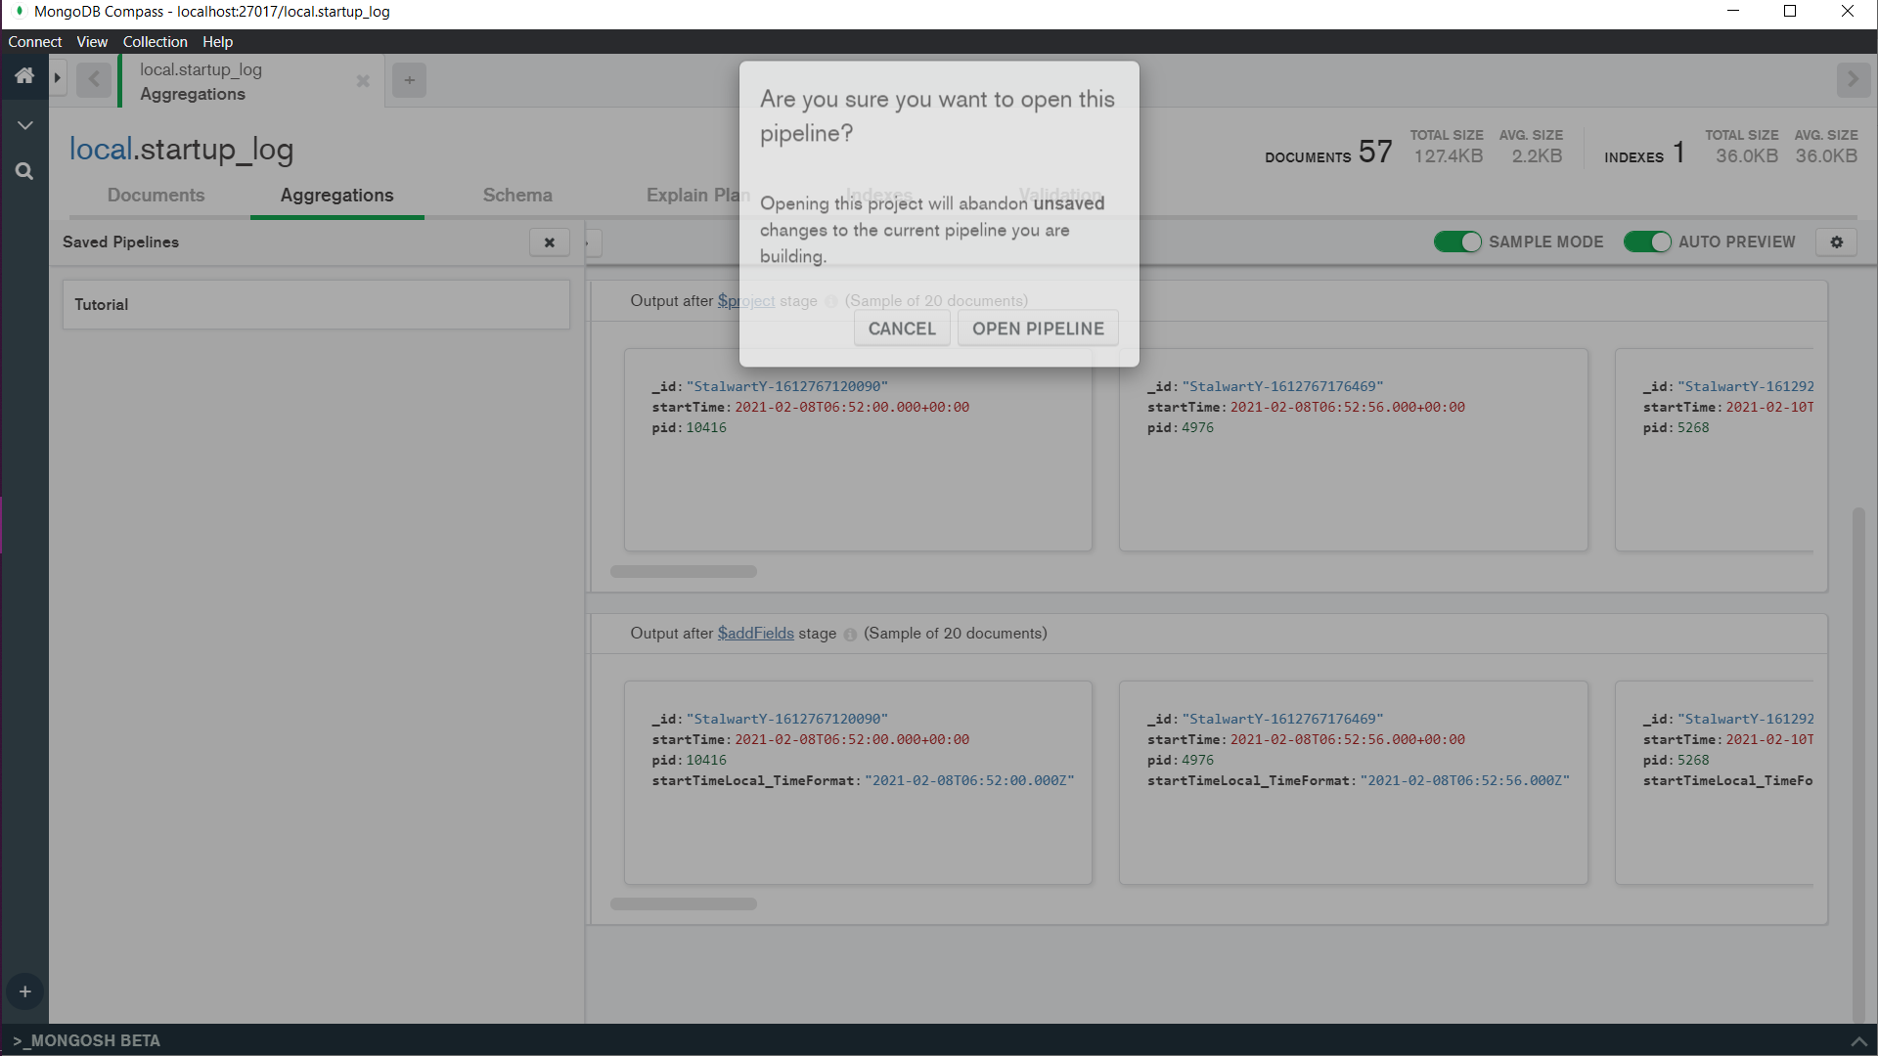The width and height of the screenshot is (1878, 1056).
Task: Switch to the Aggregations tab
Action: 337,195
